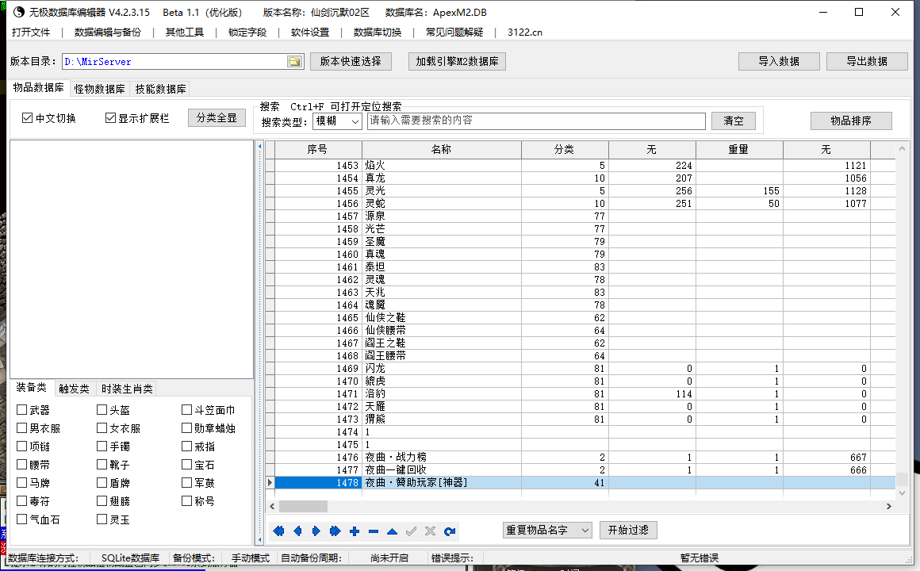This screenshot has width=920, height=571.
Task: Toggle the 中文切换 checkbox
Action: [x=27, y=118]
